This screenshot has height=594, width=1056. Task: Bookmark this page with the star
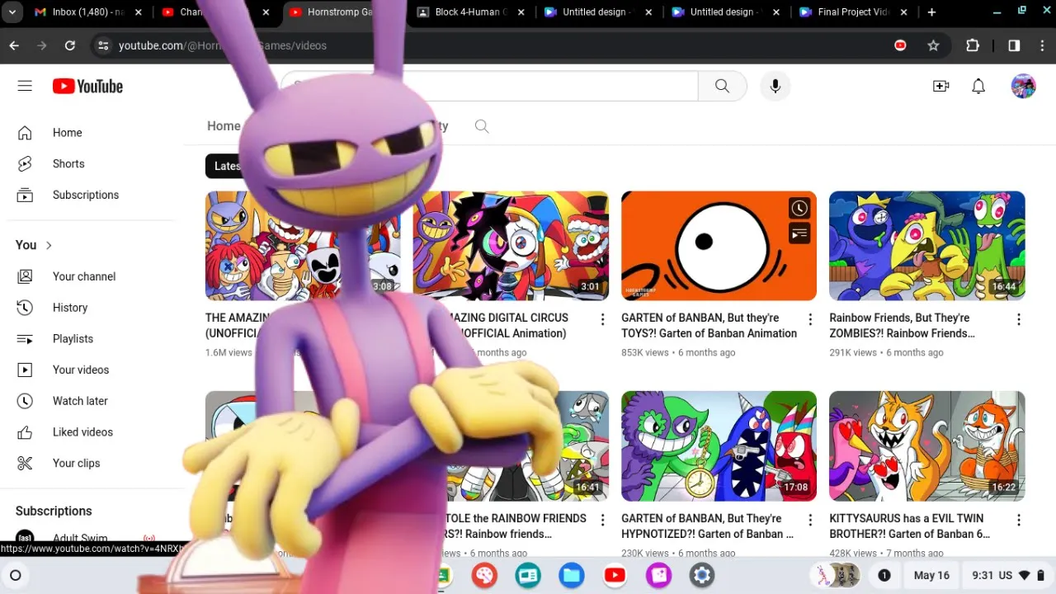click(x=933, y=45)
